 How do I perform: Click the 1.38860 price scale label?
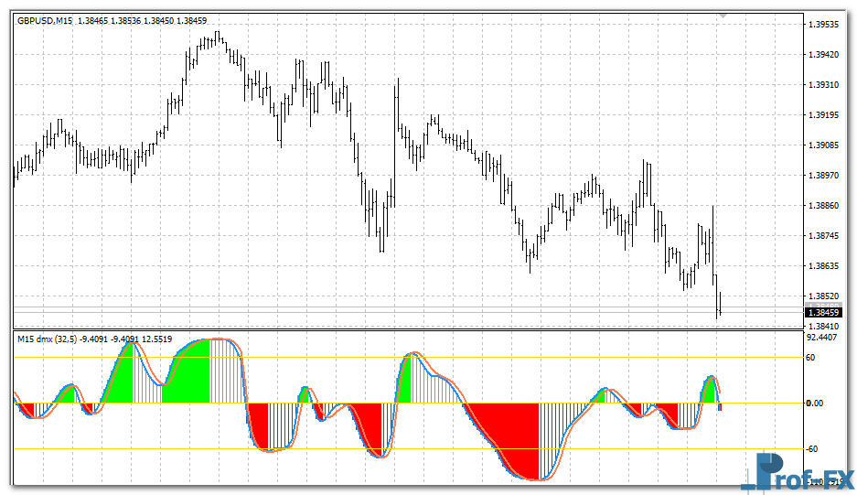pyautogui.click(x=824, y=206)
